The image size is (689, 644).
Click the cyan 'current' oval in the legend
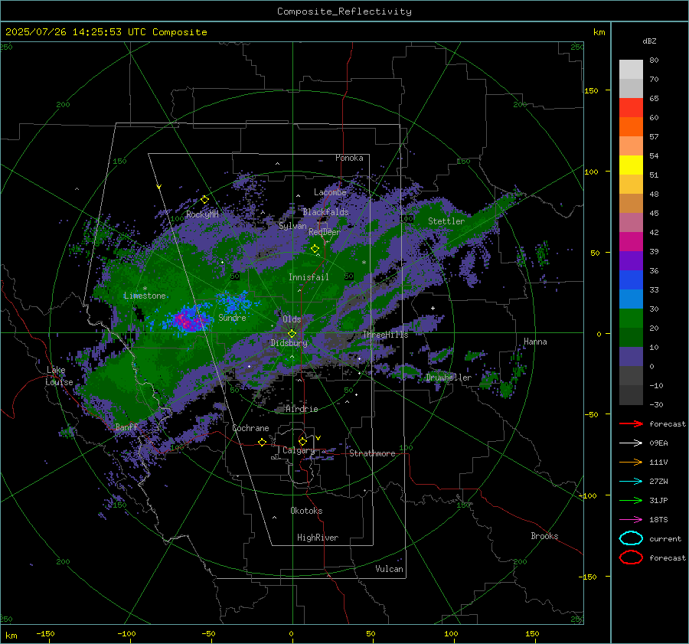click(x=631, y=538)
